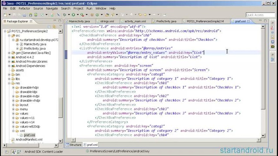
Task: Select the layout folder in tree
Action: 24,105
